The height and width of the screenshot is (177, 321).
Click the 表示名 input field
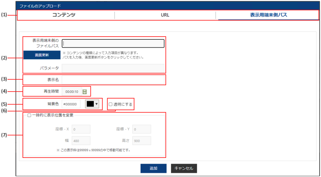coord(113,80)
